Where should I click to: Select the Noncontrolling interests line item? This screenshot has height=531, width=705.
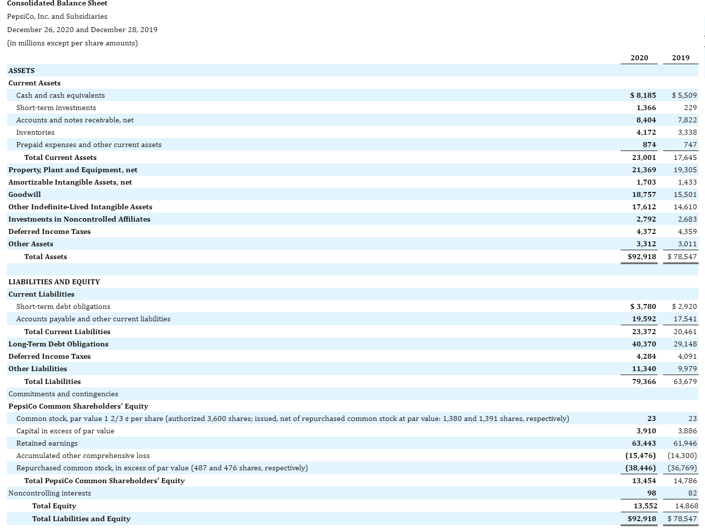[49, 493]
